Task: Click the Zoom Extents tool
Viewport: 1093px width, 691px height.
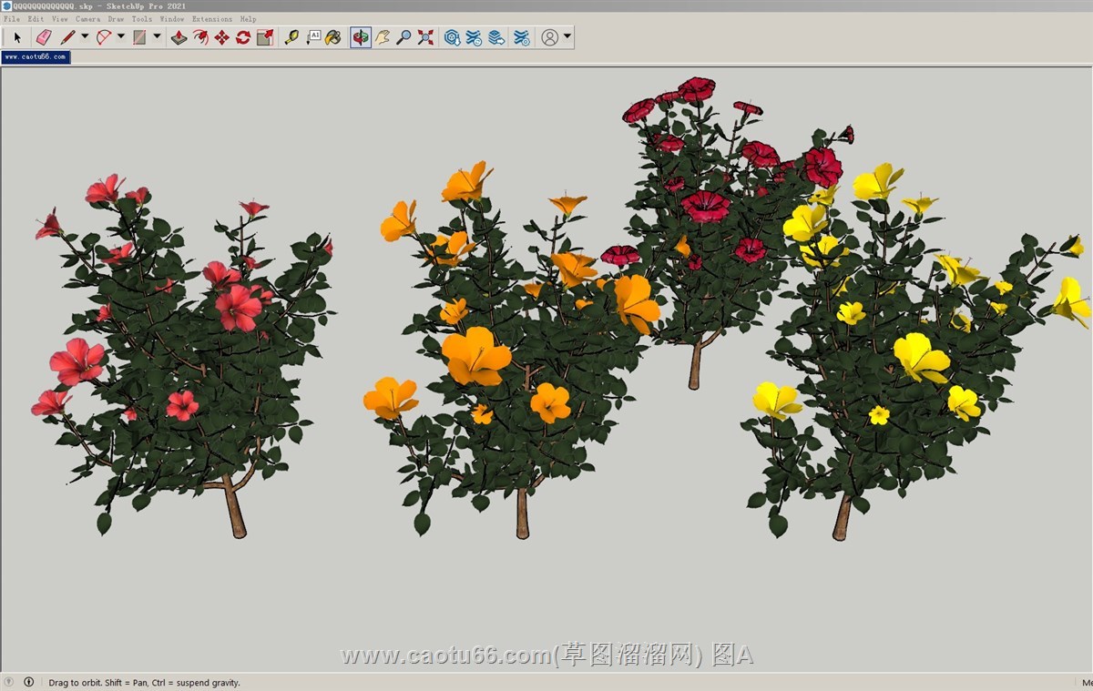Action: coord(425,37)
